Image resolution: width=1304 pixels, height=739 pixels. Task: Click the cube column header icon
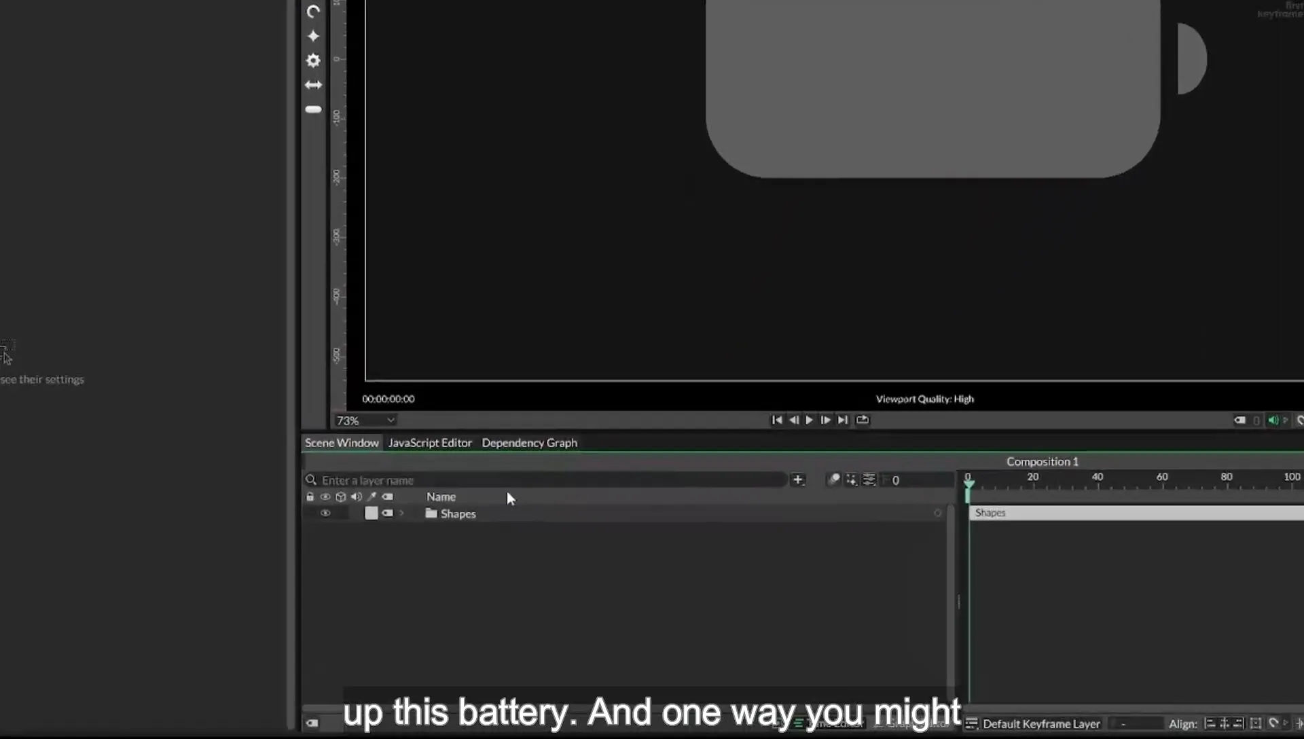click(x=341, y=497)
